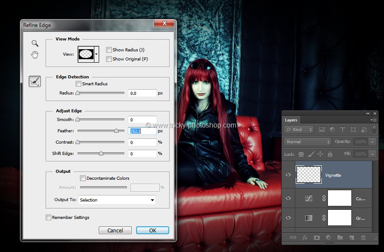Click the lock all layer icon
The width and height of the screenshot is (384, 252).
[330, 154]
